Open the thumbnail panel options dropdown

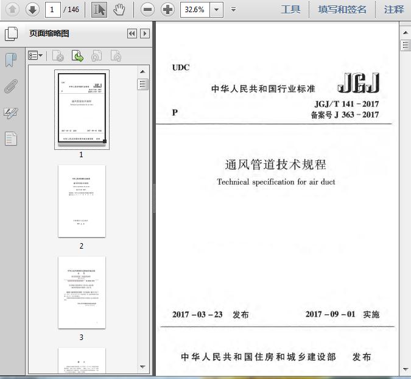pyautogui.click(x=35, y=56)
